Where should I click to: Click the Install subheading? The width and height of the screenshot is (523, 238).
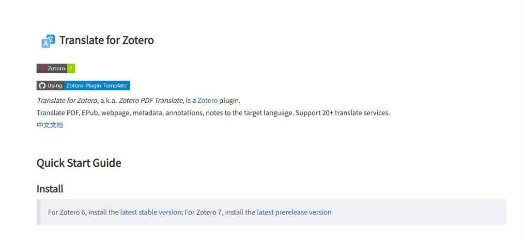50,189
